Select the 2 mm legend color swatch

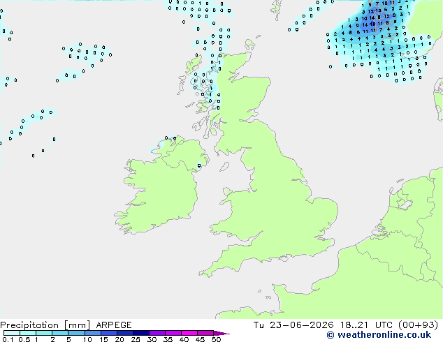tap(60, 333)
